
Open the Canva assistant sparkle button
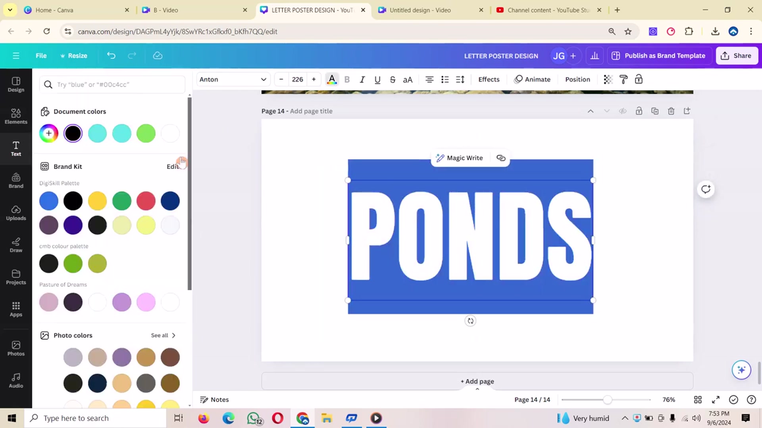coord(741,370)
